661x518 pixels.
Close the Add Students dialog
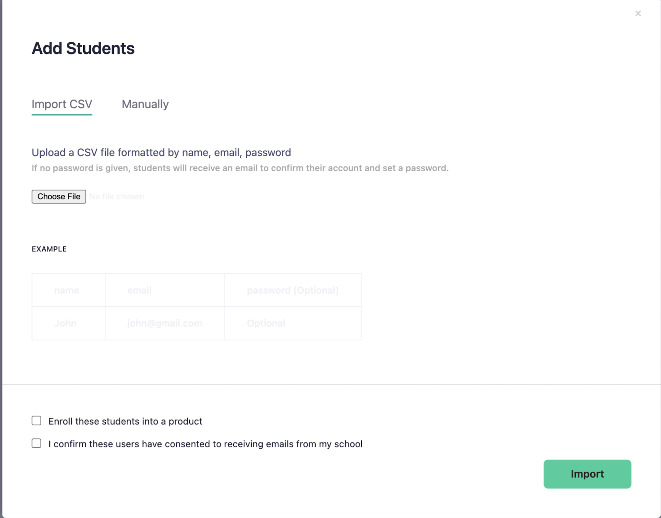(638, 14)
